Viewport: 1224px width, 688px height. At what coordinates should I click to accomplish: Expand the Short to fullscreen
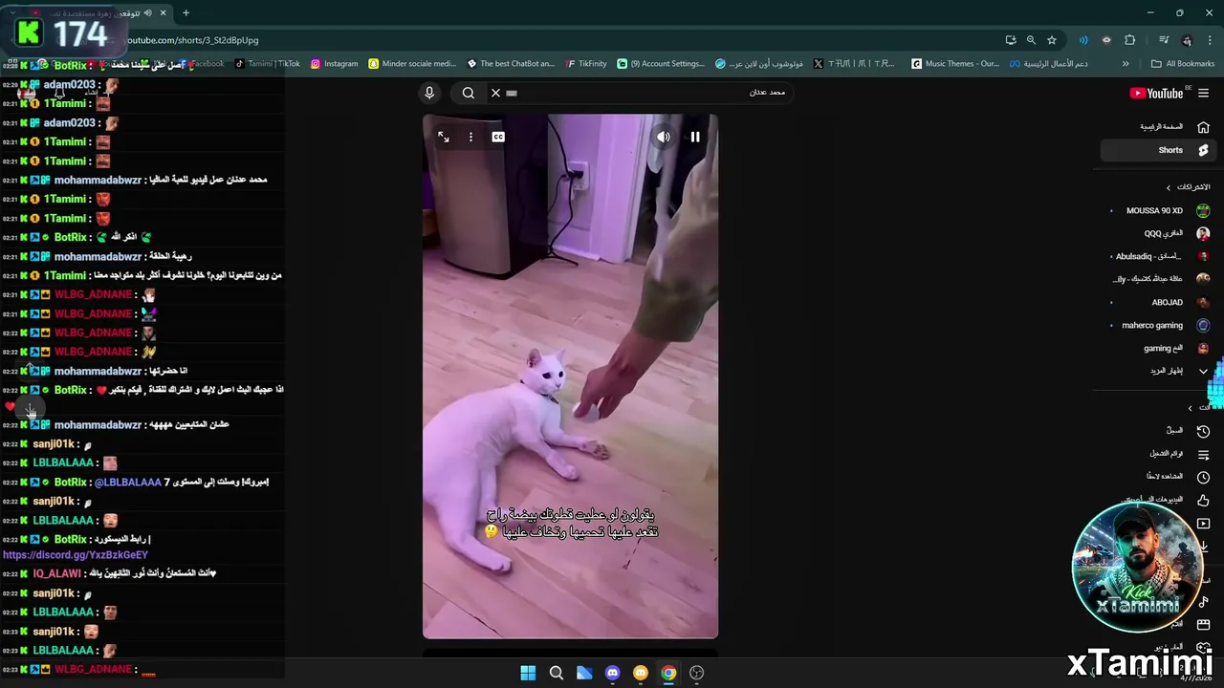[444, 137]
